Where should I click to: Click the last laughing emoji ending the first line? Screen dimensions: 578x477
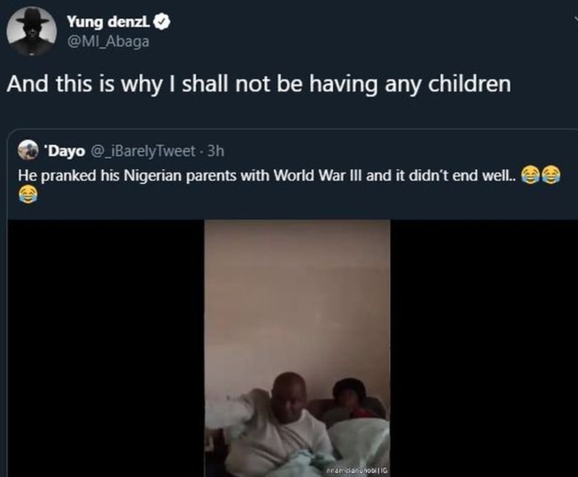tap(551, 175)
